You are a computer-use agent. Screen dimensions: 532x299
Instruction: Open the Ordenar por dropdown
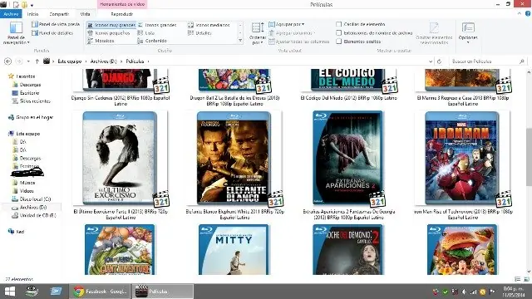[x=258, y=33]
